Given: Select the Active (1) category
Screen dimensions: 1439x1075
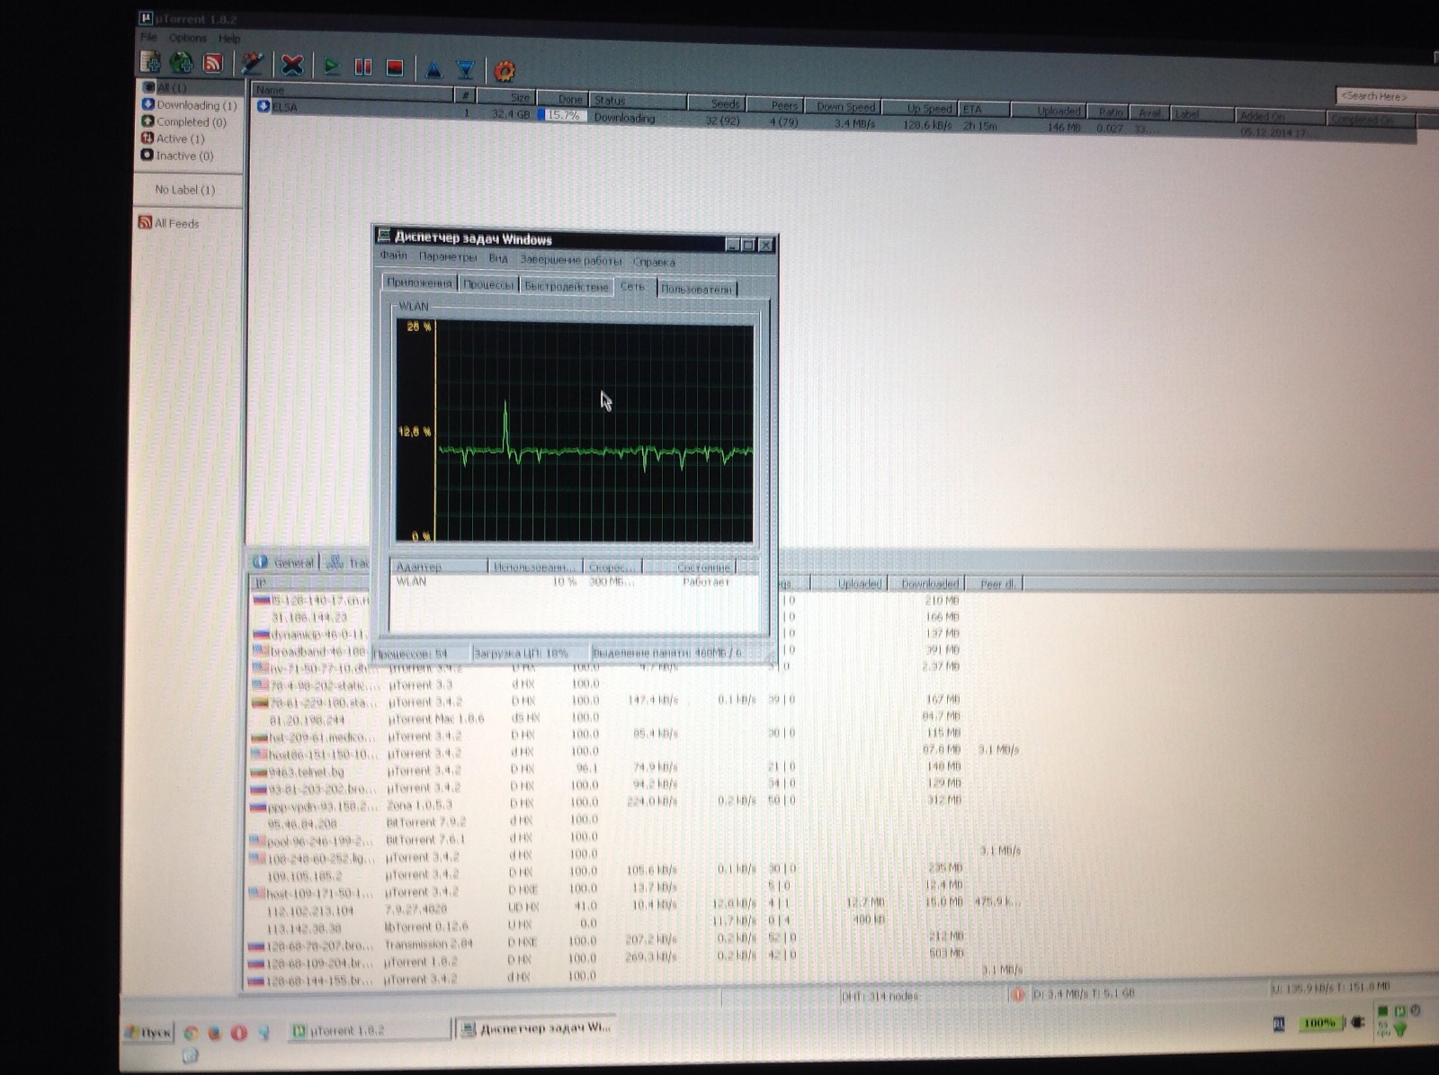Looking at the screenshot, I should pos(173,139).
